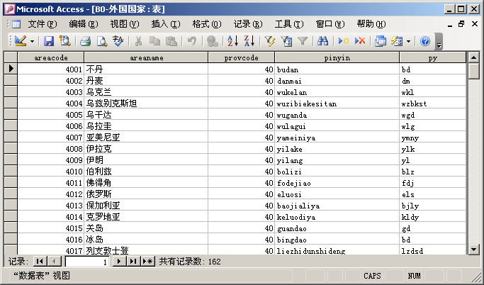This screenshot has width=484, height=285.
Task: Sort ascending A to Z
Action: pyautogui.click(x=232, y=40)
